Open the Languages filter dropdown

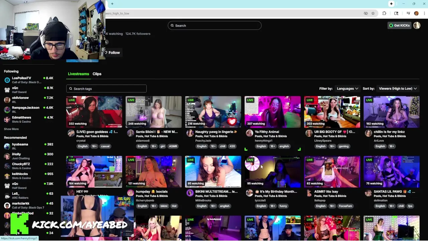tap(347, 89)
